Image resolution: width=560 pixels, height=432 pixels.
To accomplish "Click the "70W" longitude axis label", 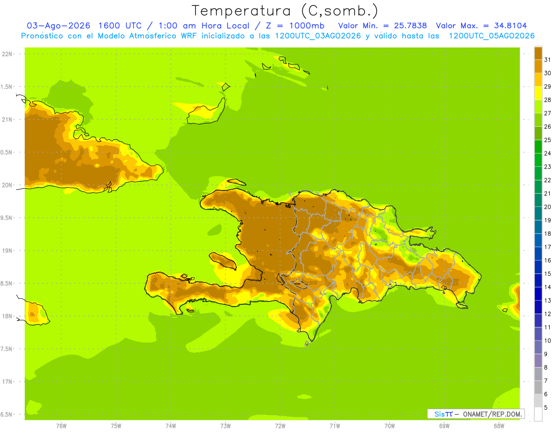I will click(x=390, y=426).
